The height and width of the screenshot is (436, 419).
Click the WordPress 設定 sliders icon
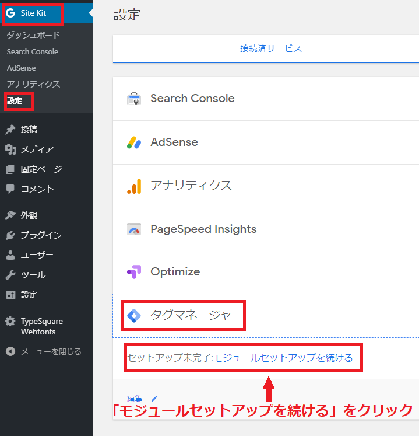coord(10,295)
